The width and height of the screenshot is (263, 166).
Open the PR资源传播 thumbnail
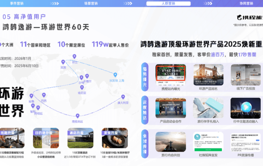246,142
